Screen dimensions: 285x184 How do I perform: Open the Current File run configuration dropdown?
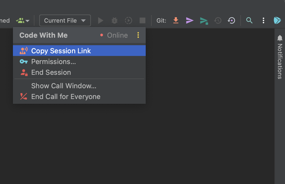(x=65, y=20)
